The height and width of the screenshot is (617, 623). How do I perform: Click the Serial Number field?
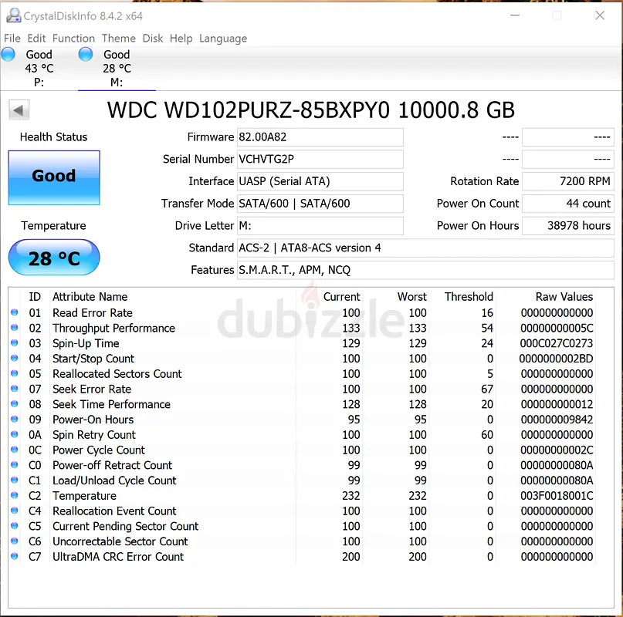coord(320,160)
